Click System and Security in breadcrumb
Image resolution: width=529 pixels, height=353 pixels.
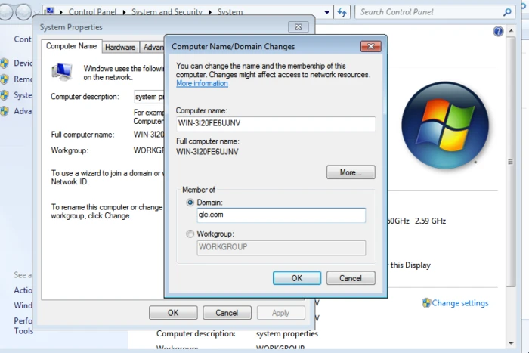pos(167,12)
